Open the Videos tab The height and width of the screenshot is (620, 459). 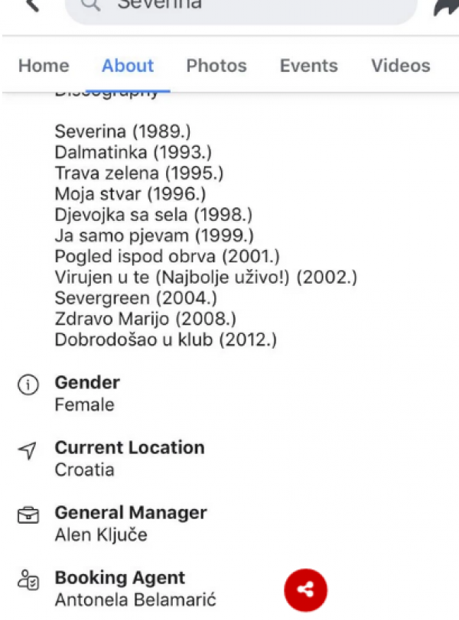tap(400, 66)
